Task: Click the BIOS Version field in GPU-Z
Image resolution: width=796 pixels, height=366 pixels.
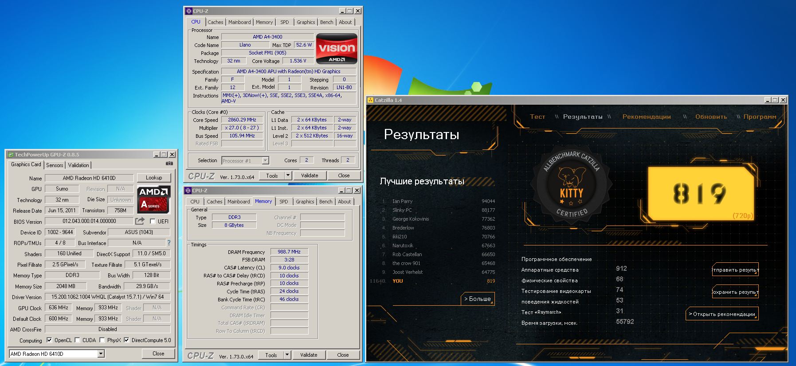Action: pos(89,221)
